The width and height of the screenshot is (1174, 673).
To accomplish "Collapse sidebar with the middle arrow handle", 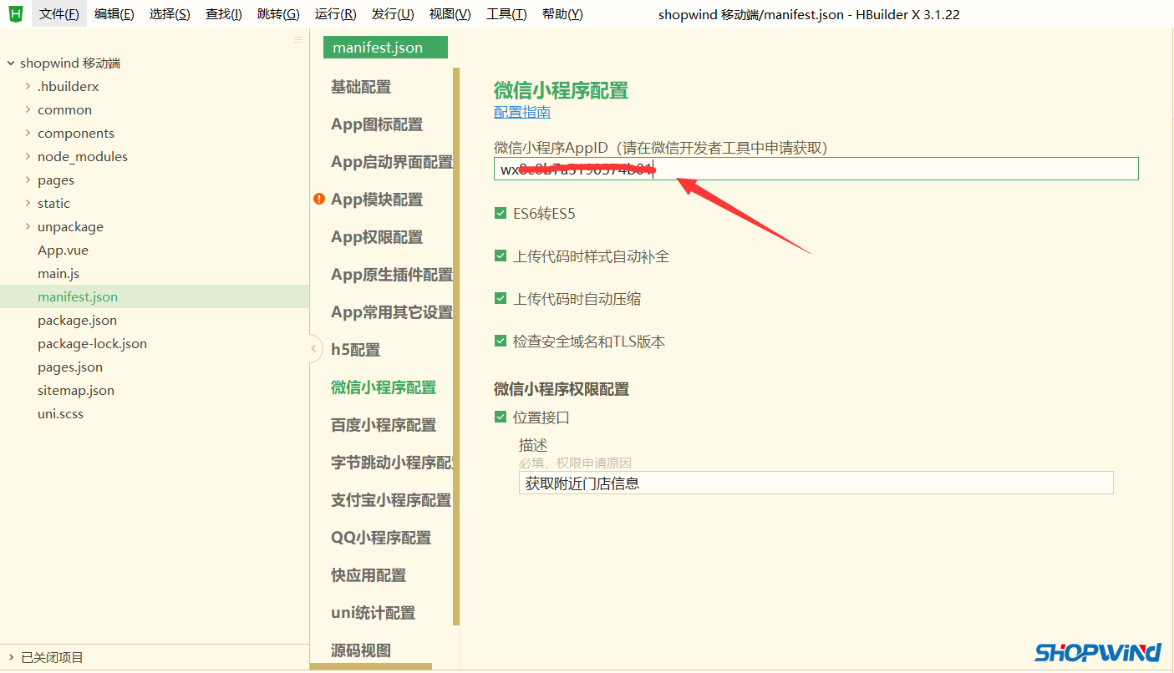I will tap(315, 348).
